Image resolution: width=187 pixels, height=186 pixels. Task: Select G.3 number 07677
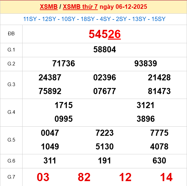point(104,91)
